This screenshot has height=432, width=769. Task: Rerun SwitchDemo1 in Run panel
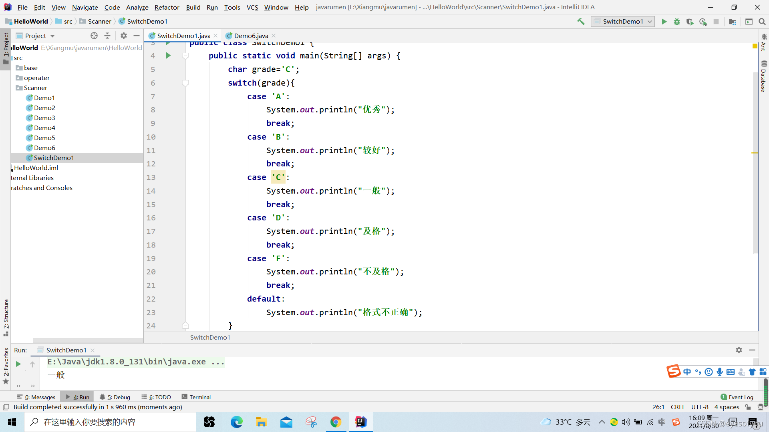tap(18, 364)
